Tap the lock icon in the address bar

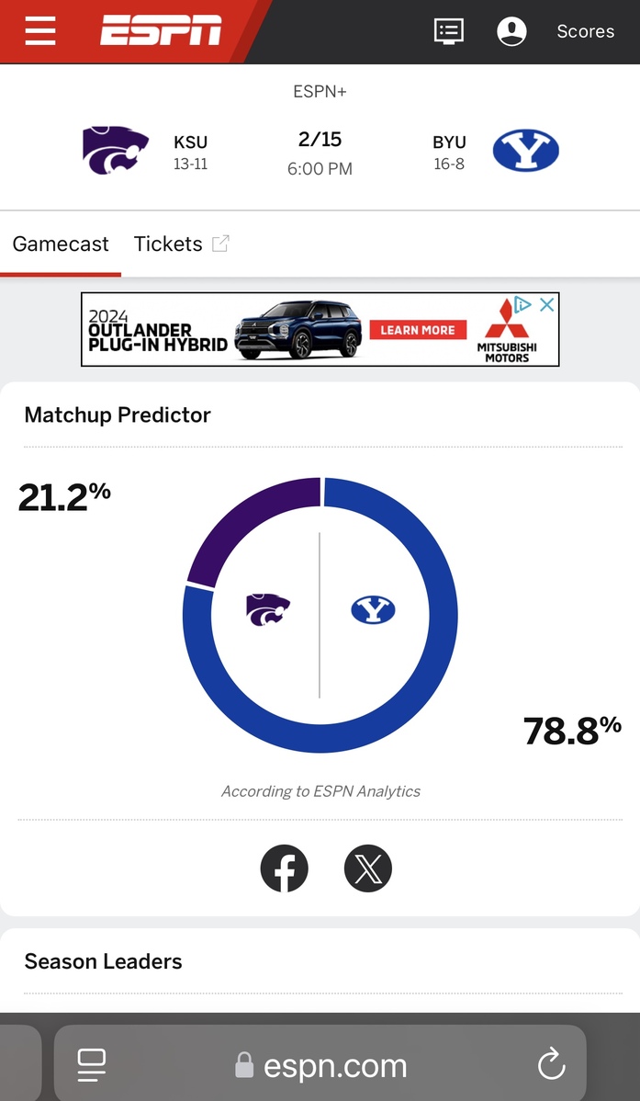[x=244, y=1064]
